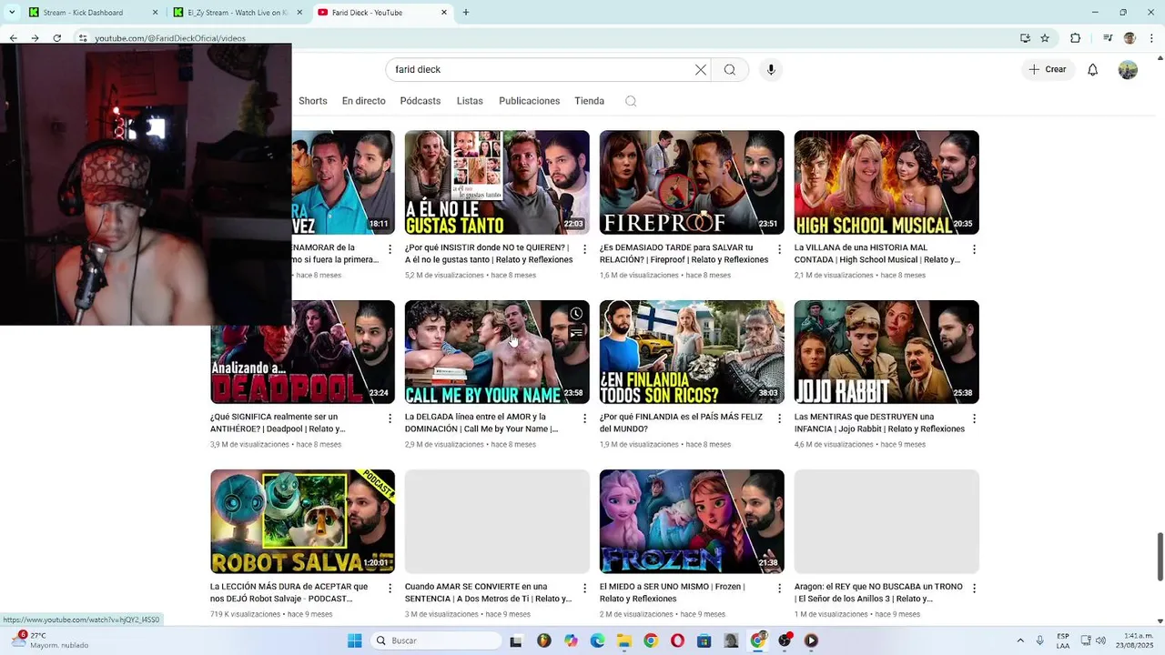Open the Robot Salvaje podcast thumbnail
This screenshot has height=655, width=1165.
click(x=302, y=521)
